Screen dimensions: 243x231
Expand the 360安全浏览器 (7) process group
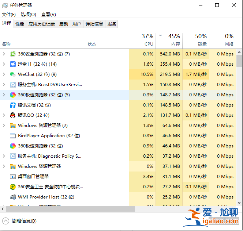point(4,54)
